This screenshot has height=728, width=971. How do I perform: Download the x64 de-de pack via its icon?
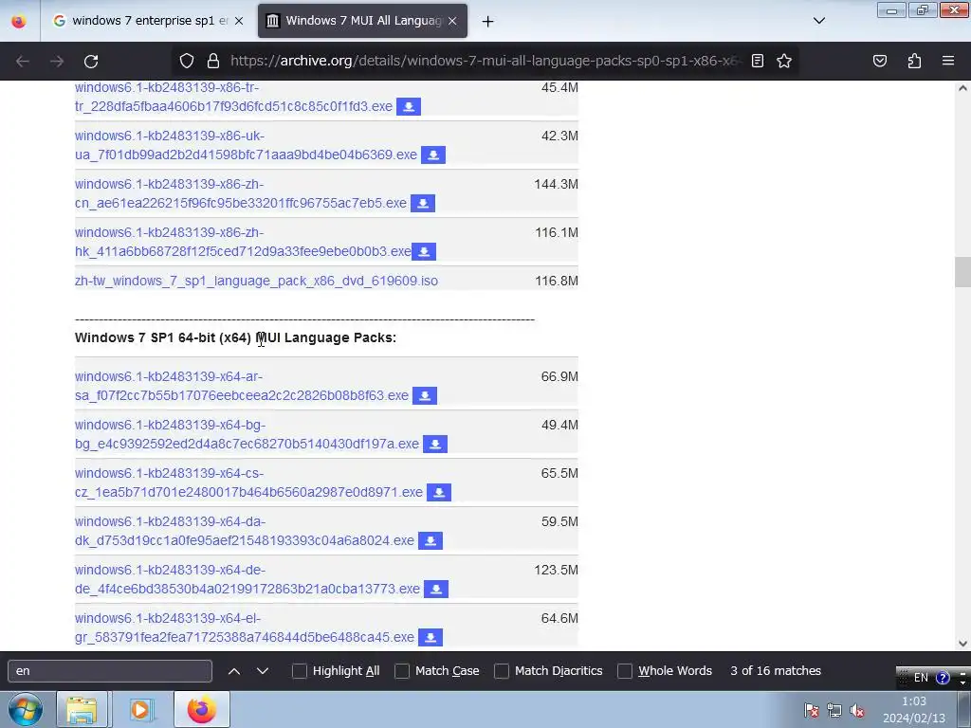coord(436,589)
